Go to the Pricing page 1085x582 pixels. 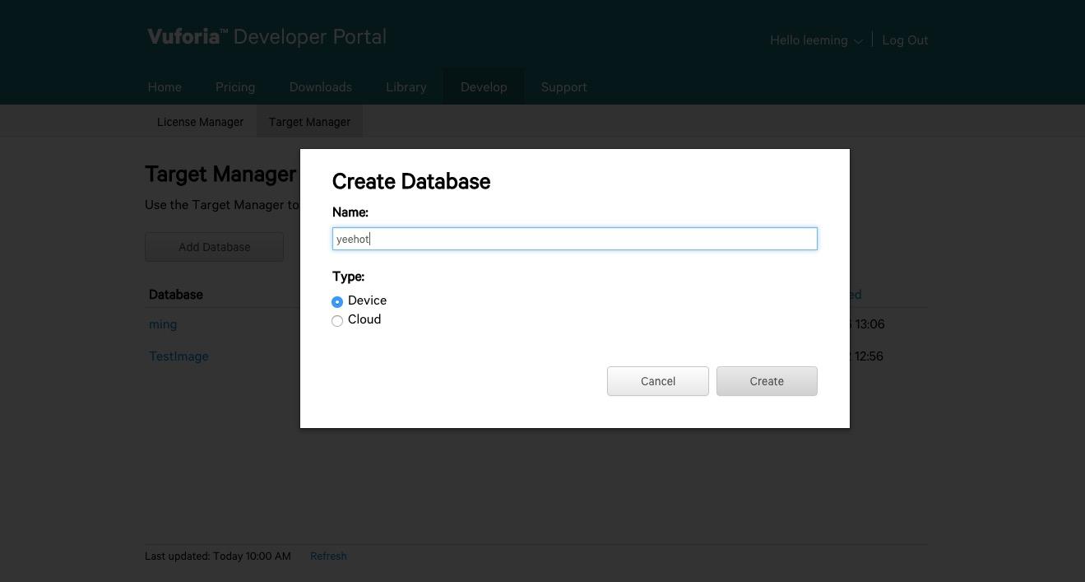(235, 86)
